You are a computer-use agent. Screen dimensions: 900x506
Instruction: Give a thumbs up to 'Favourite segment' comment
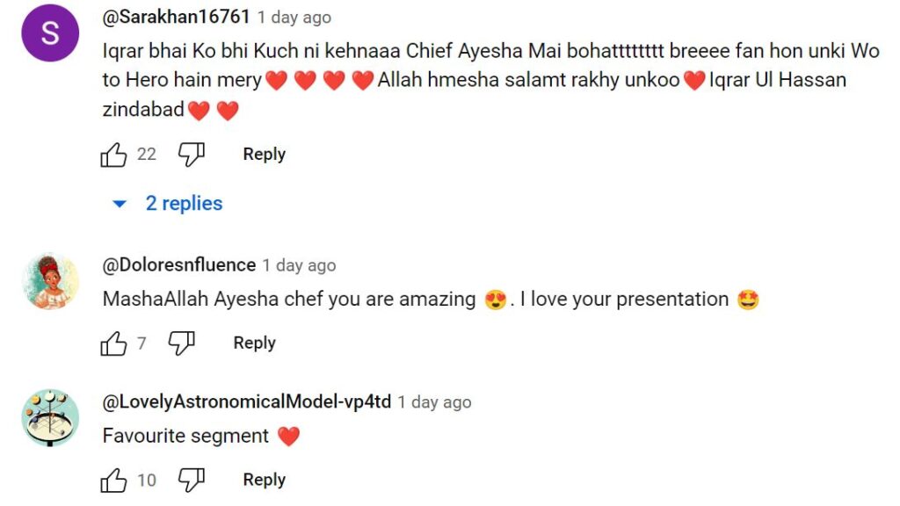113,480
